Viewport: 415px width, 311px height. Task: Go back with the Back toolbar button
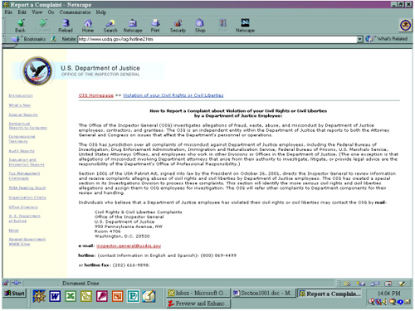click(20, 26)
